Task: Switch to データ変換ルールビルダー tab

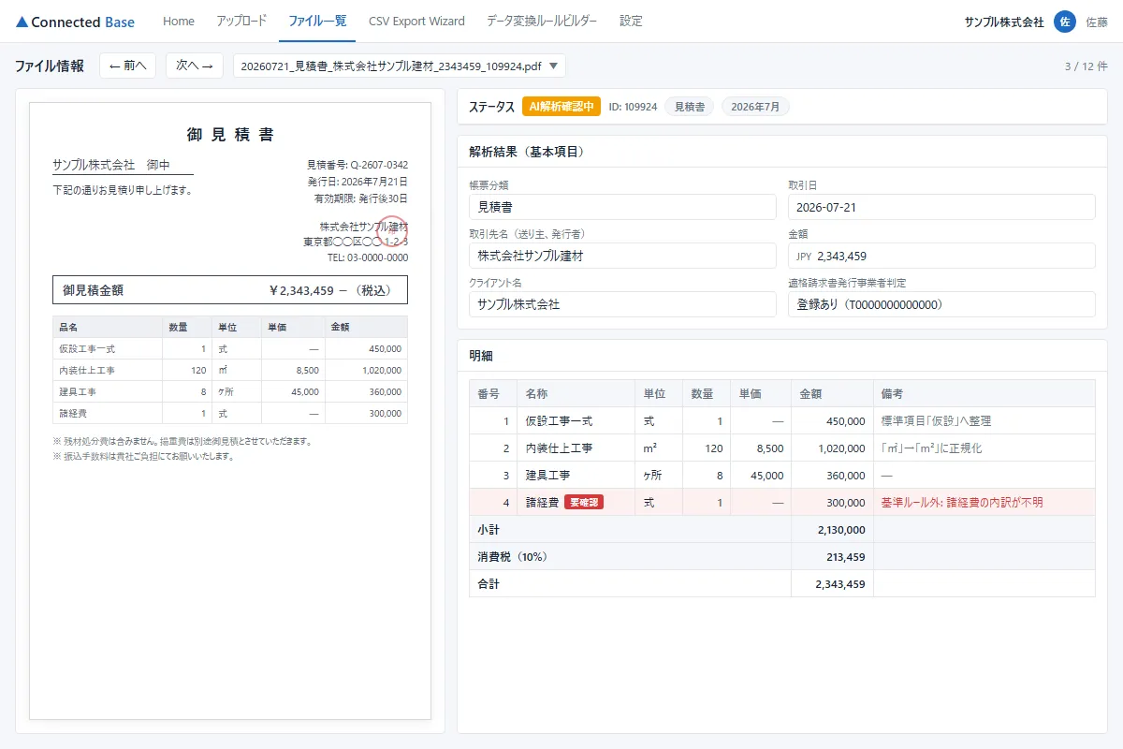Action: pos(542,21)
